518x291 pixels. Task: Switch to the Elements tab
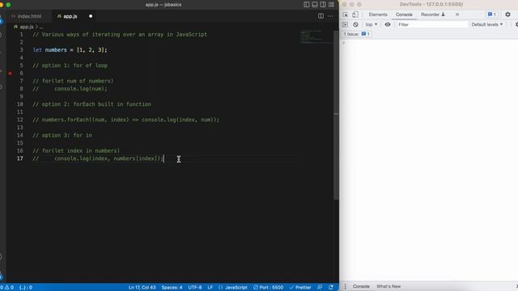[378, 15]
